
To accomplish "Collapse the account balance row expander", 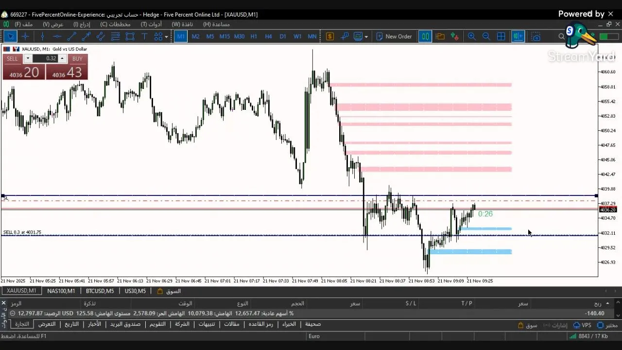I will 12,314.
